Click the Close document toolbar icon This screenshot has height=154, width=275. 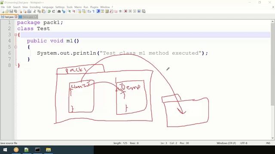(x=20, y=12)
